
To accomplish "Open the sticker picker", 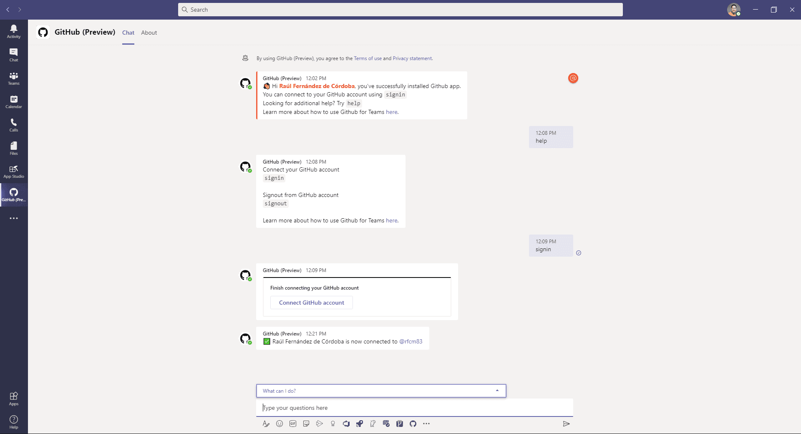I will tap(306, 424).
